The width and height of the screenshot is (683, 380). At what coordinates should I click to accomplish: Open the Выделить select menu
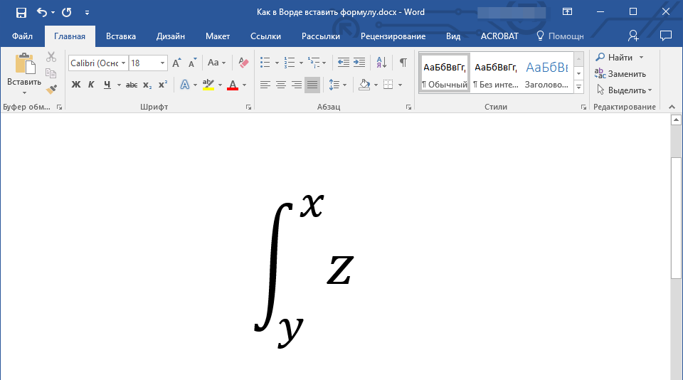click(624, 90)
